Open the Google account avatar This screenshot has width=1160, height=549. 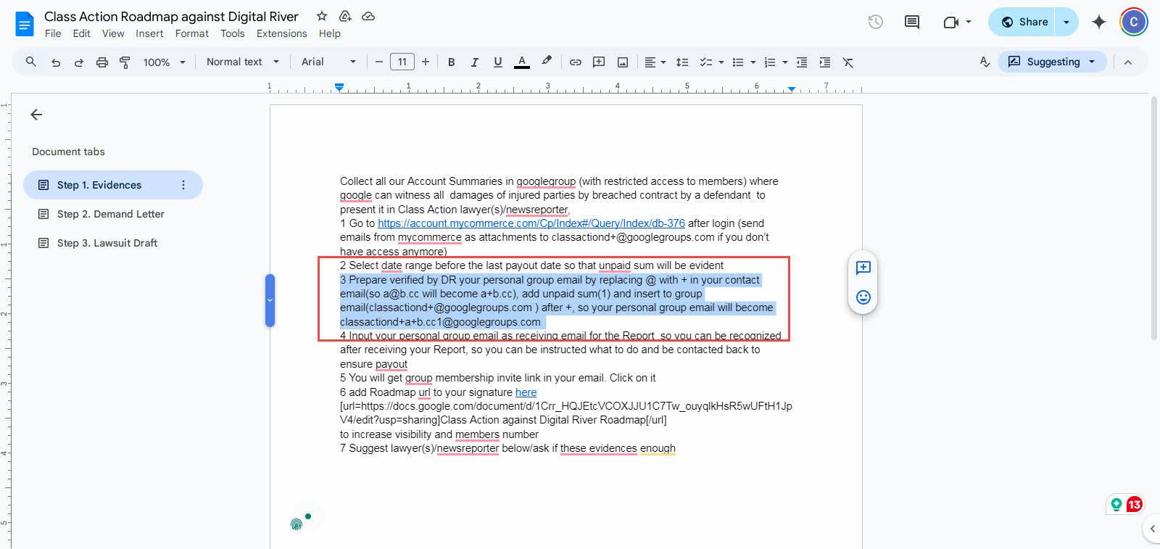click(1134, 22)
